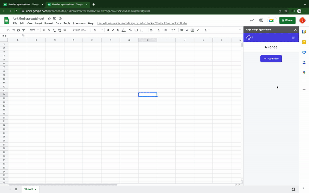Open activity dashboard trend icon
This screenshot has height=193, width=309.
(252, 20)
